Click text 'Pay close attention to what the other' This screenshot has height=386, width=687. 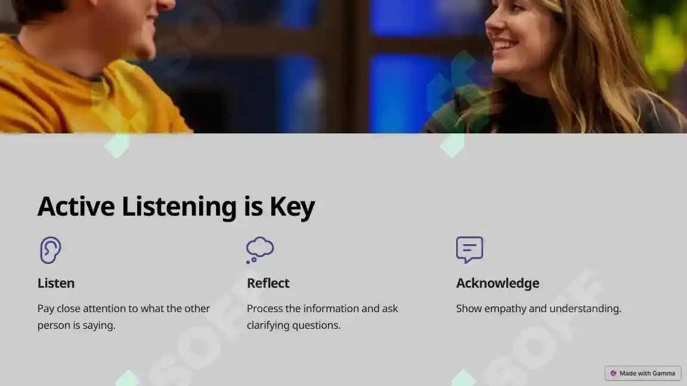tap(123, 309)
